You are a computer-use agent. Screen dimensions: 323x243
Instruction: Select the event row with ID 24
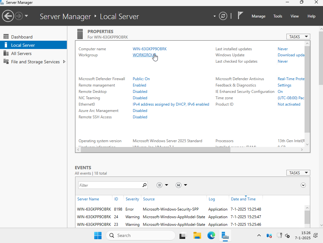[x=190, y=217]
